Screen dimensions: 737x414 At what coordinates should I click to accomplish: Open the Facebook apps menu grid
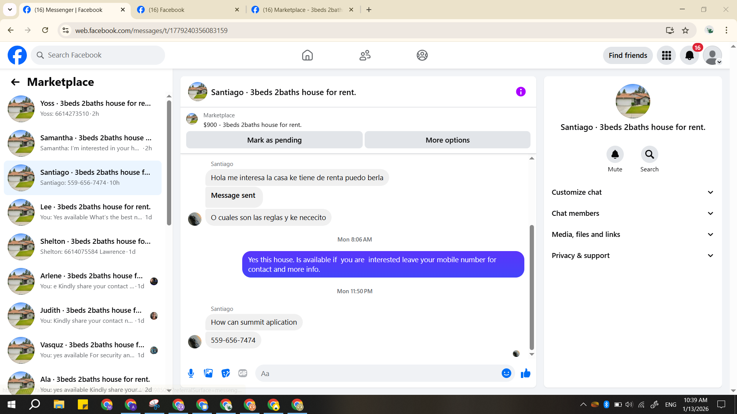666,56
